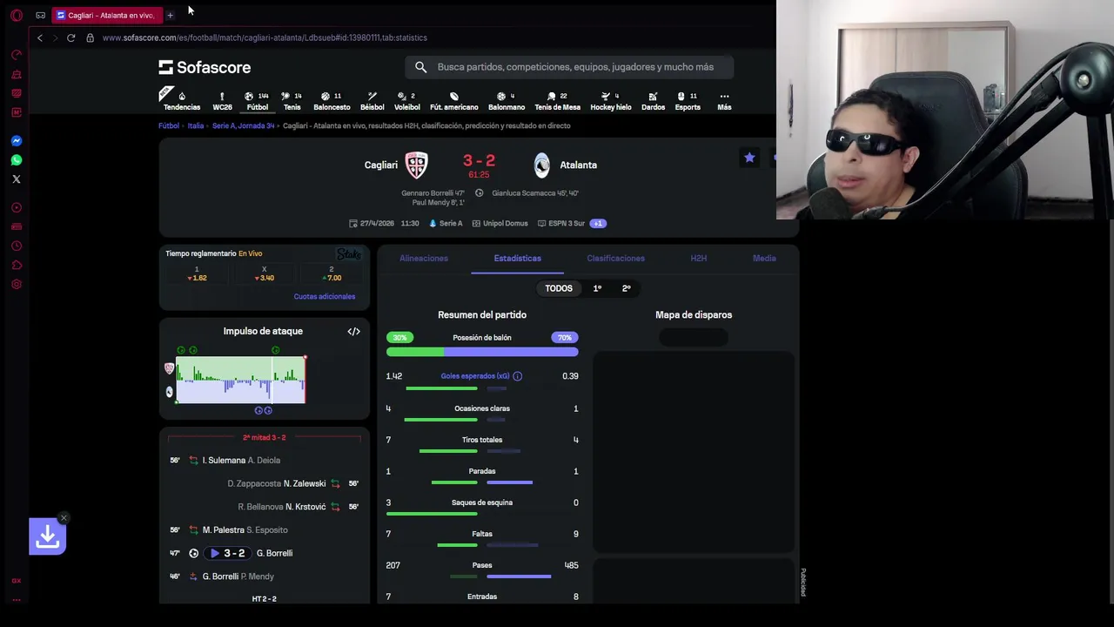
Task: Go to Tenis category
Action: [x=292, y=101]
